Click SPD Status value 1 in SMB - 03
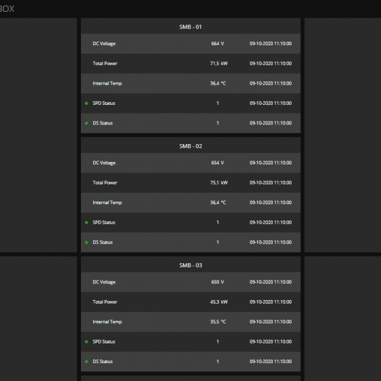Image resolution: width=381 pixels, height=381 pixels. [218, 342]
